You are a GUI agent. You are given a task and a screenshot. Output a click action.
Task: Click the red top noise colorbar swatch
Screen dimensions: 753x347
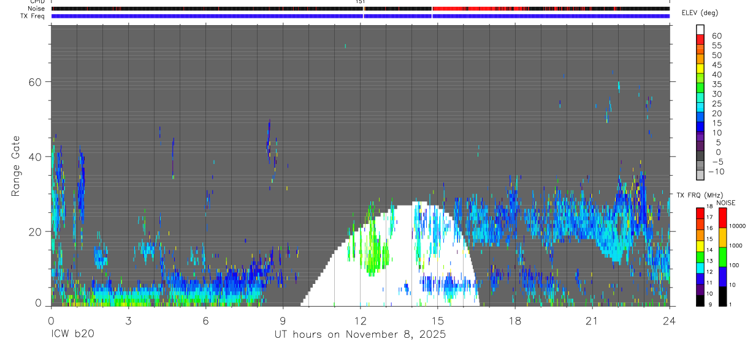coord(722,218)
